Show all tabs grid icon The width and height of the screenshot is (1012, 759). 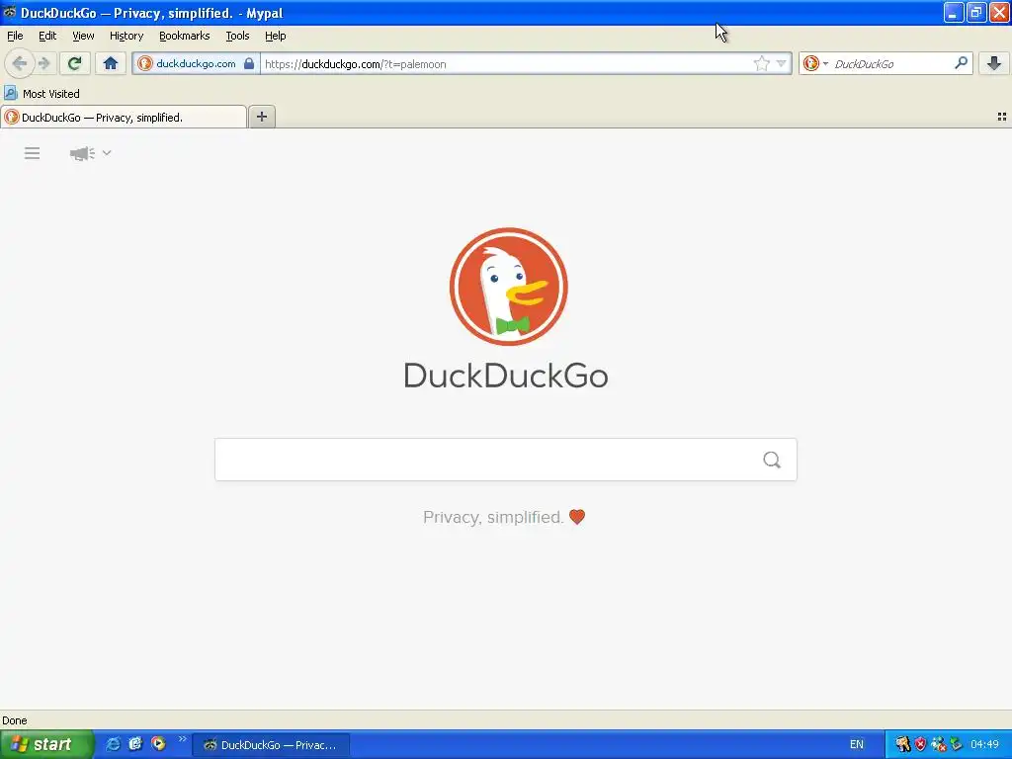point(1002,117)
